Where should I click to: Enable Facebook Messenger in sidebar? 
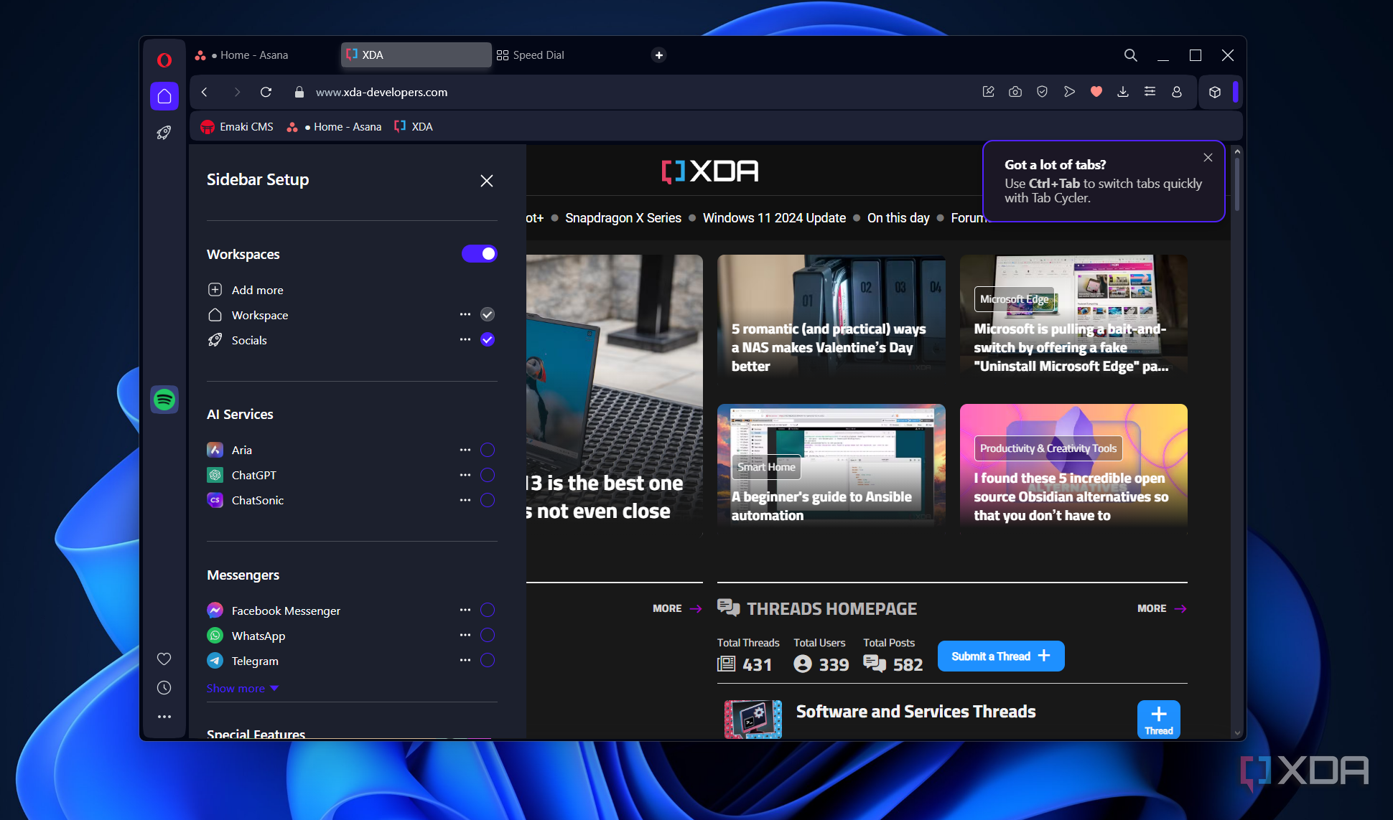488,610
